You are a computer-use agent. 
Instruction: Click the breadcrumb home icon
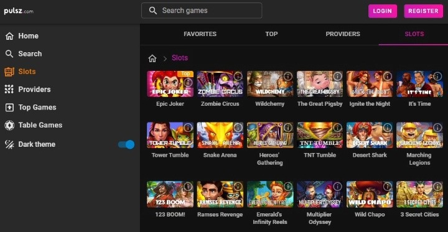(x=152, y=58)
